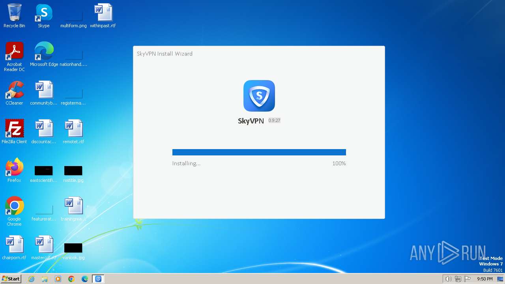Click the 9:50 PM clock
The height and width of the screenshot is (284, 505).
[x=484, y=279]
